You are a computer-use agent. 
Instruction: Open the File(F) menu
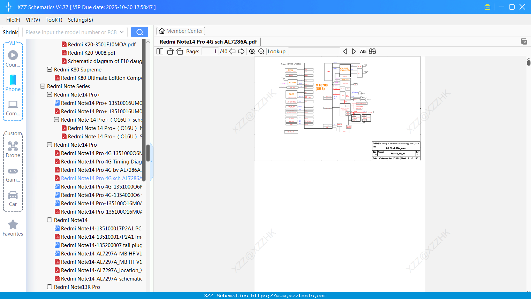(x=13, y=20)
